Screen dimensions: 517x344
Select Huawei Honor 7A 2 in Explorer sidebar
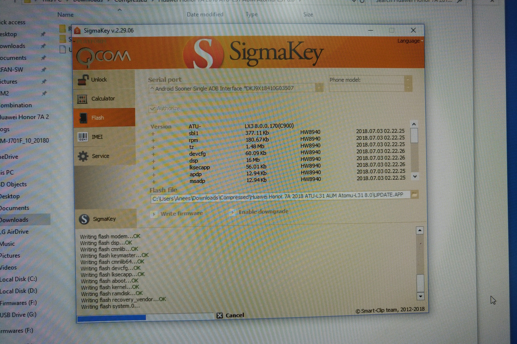24,117
